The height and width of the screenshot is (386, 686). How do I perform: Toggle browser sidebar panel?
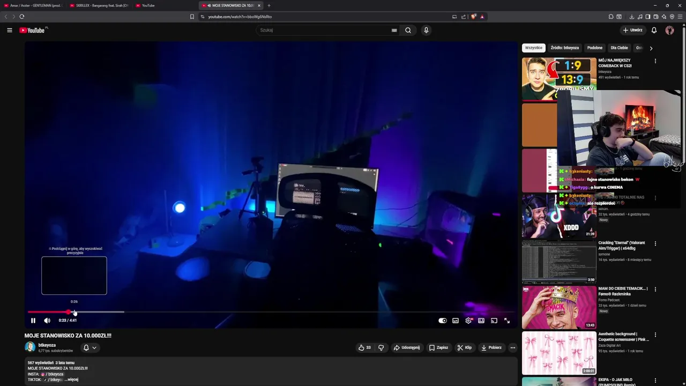coord(648,17)
